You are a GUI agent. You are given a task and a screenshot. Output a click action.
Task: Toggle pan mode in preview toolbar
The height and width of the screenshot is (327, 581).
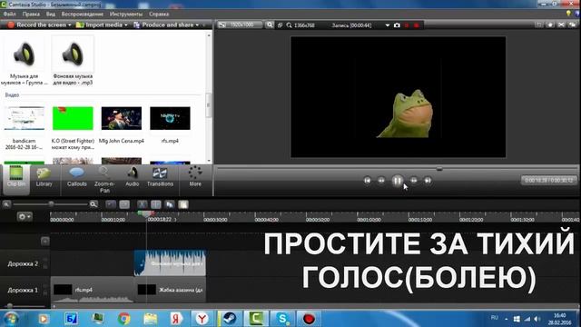(x=550, y=25)
